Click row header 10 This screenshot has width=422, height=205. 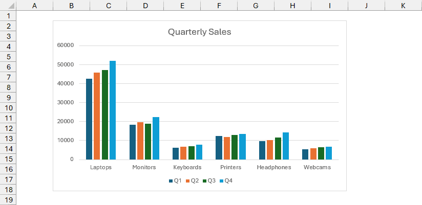tap(8, 108)
